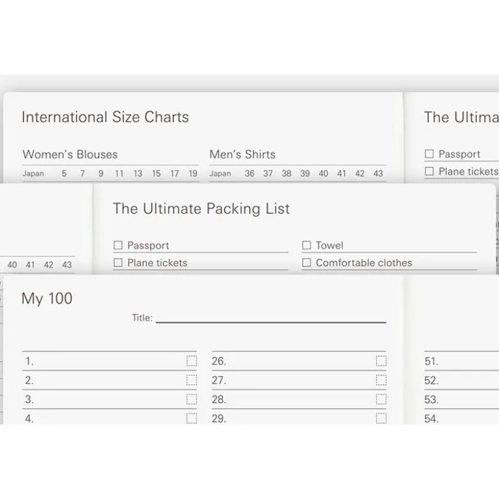Click the number "3." in My 100
499x499 pixels.
[x=29, y=399]
